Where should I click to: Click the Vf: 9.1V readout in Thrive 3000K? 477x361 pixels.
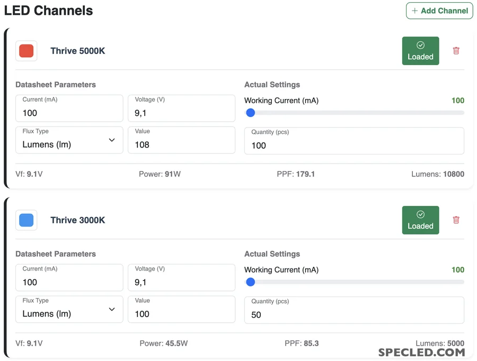click(29, 344)
